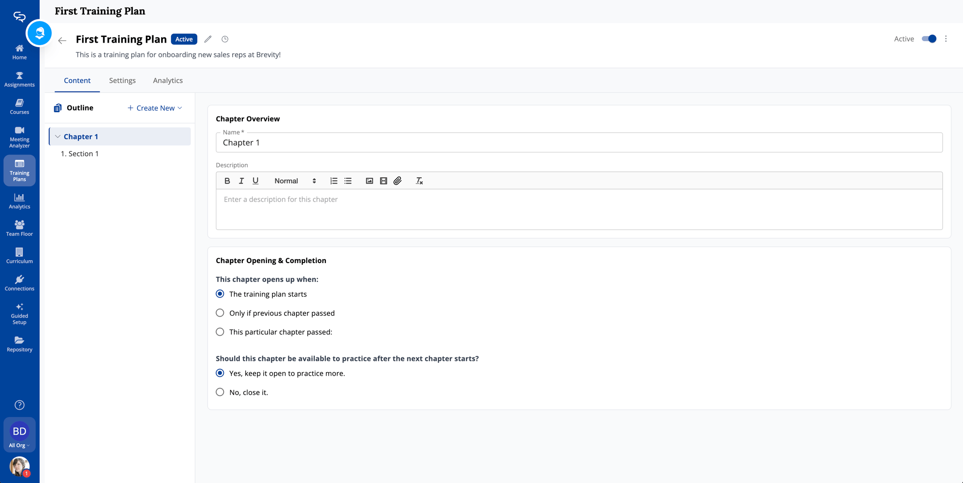This screenshot has width=963, height=483.
Task: Open All Org selector
Action: 19,435
